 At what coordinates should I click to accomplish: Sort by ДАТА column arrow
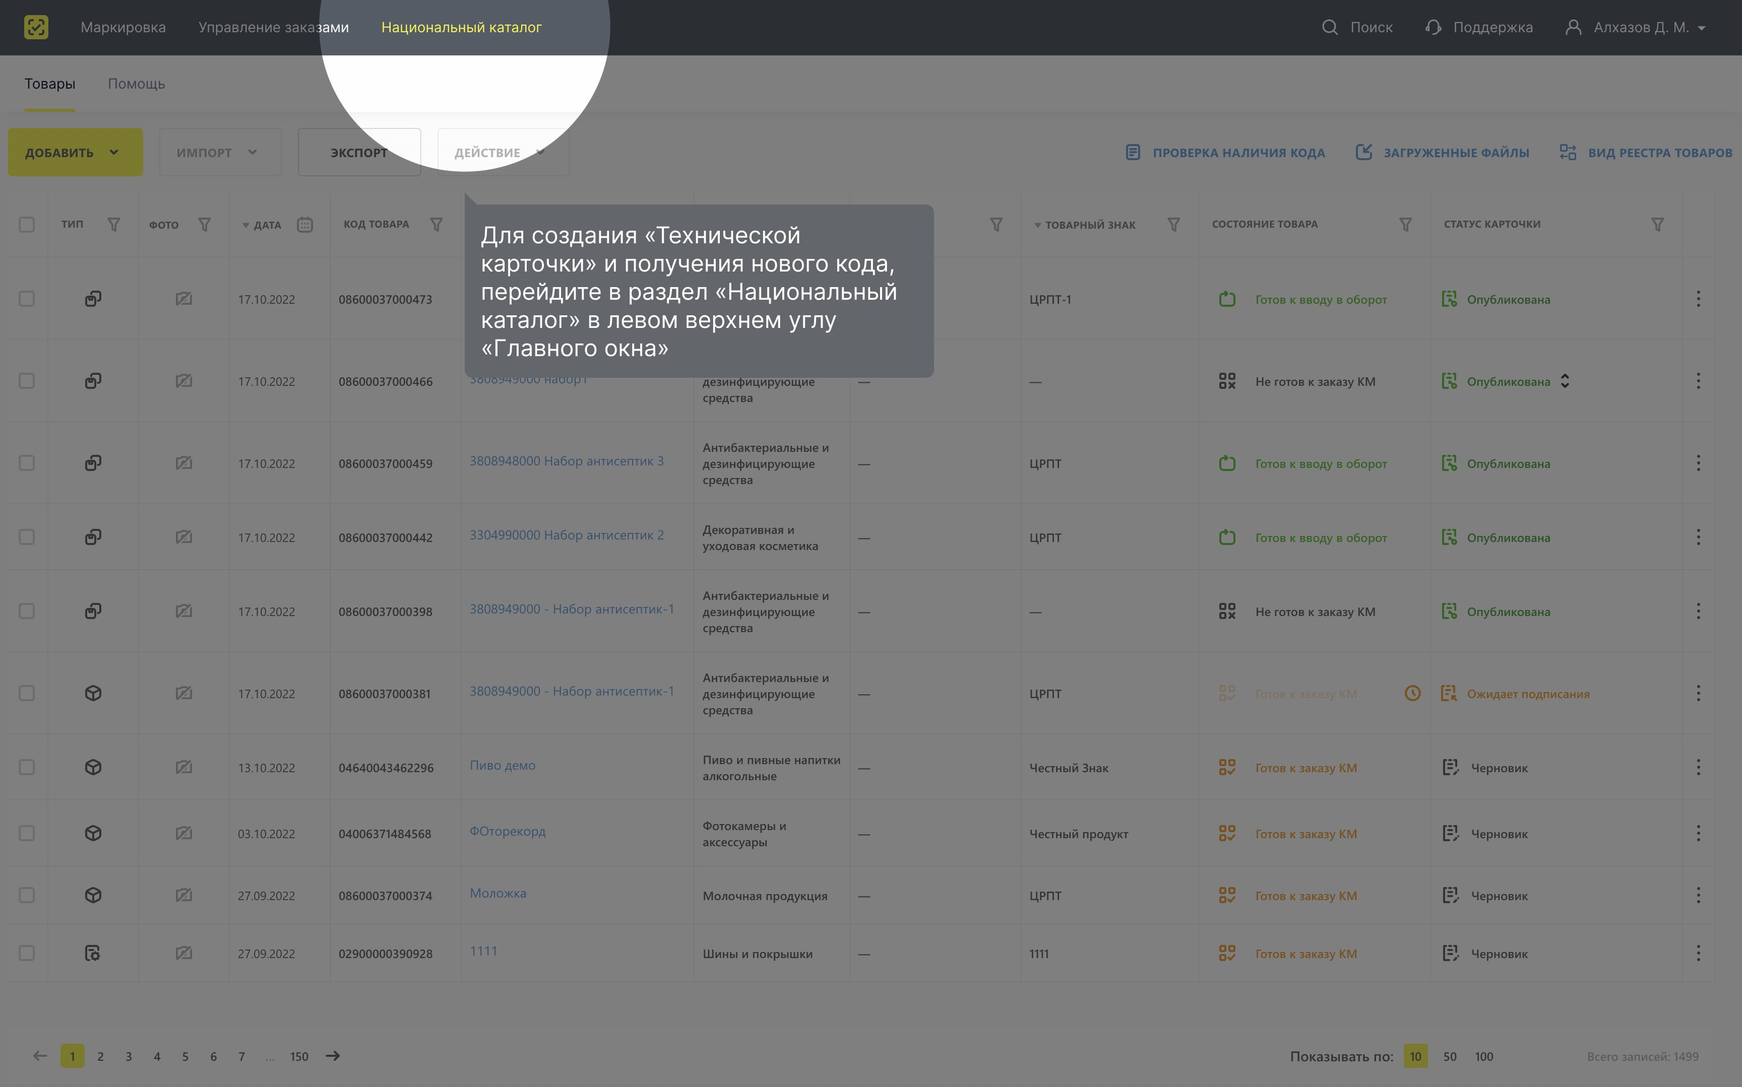[x=246, y=225]
